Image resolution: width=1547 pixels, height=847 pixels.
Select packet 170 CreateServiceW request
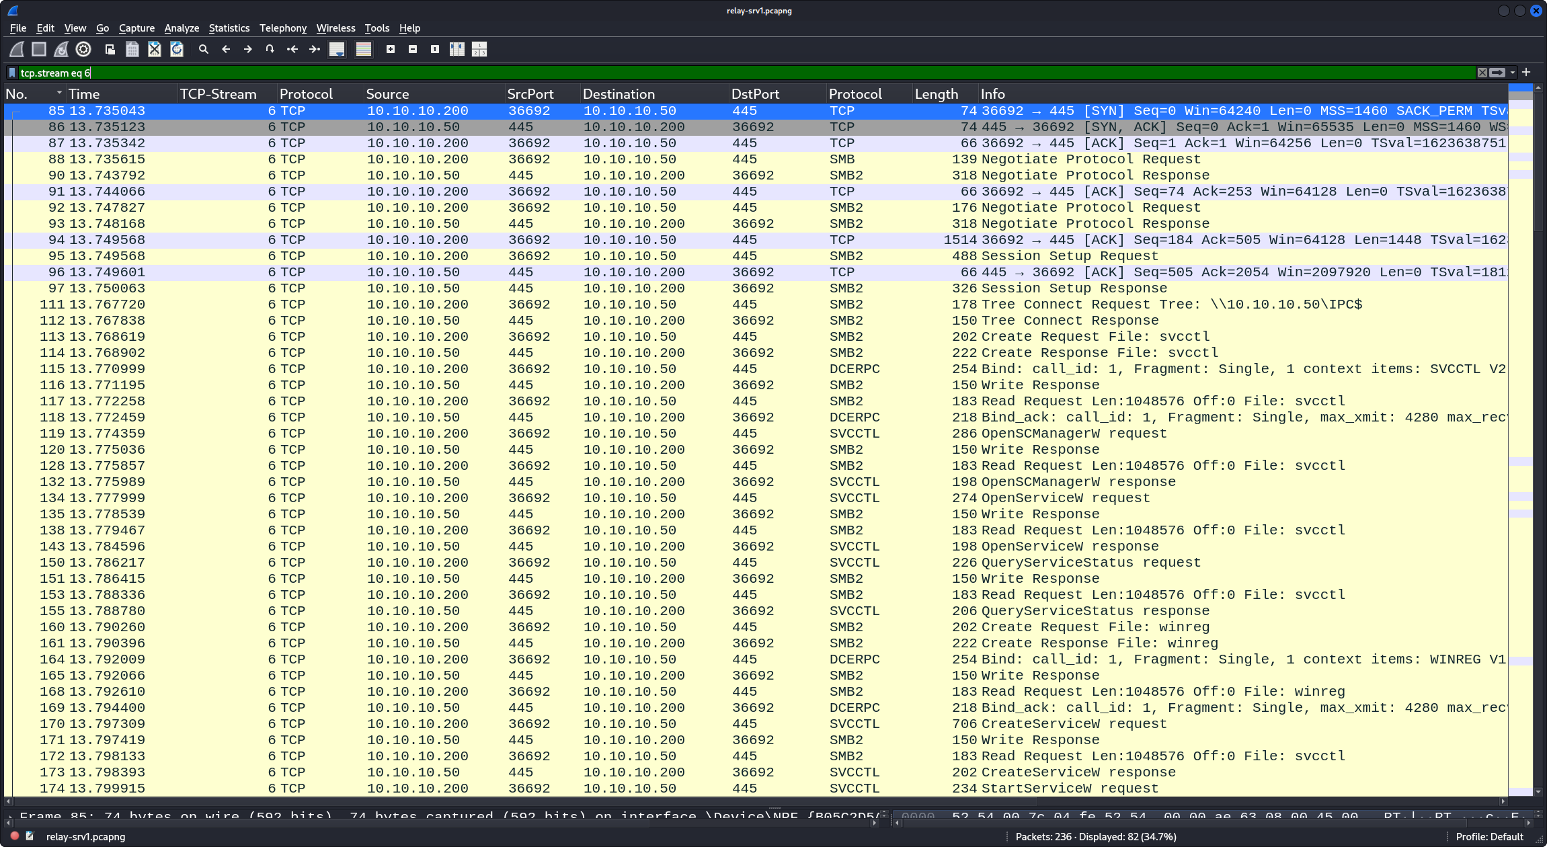(x=756, y=724)
